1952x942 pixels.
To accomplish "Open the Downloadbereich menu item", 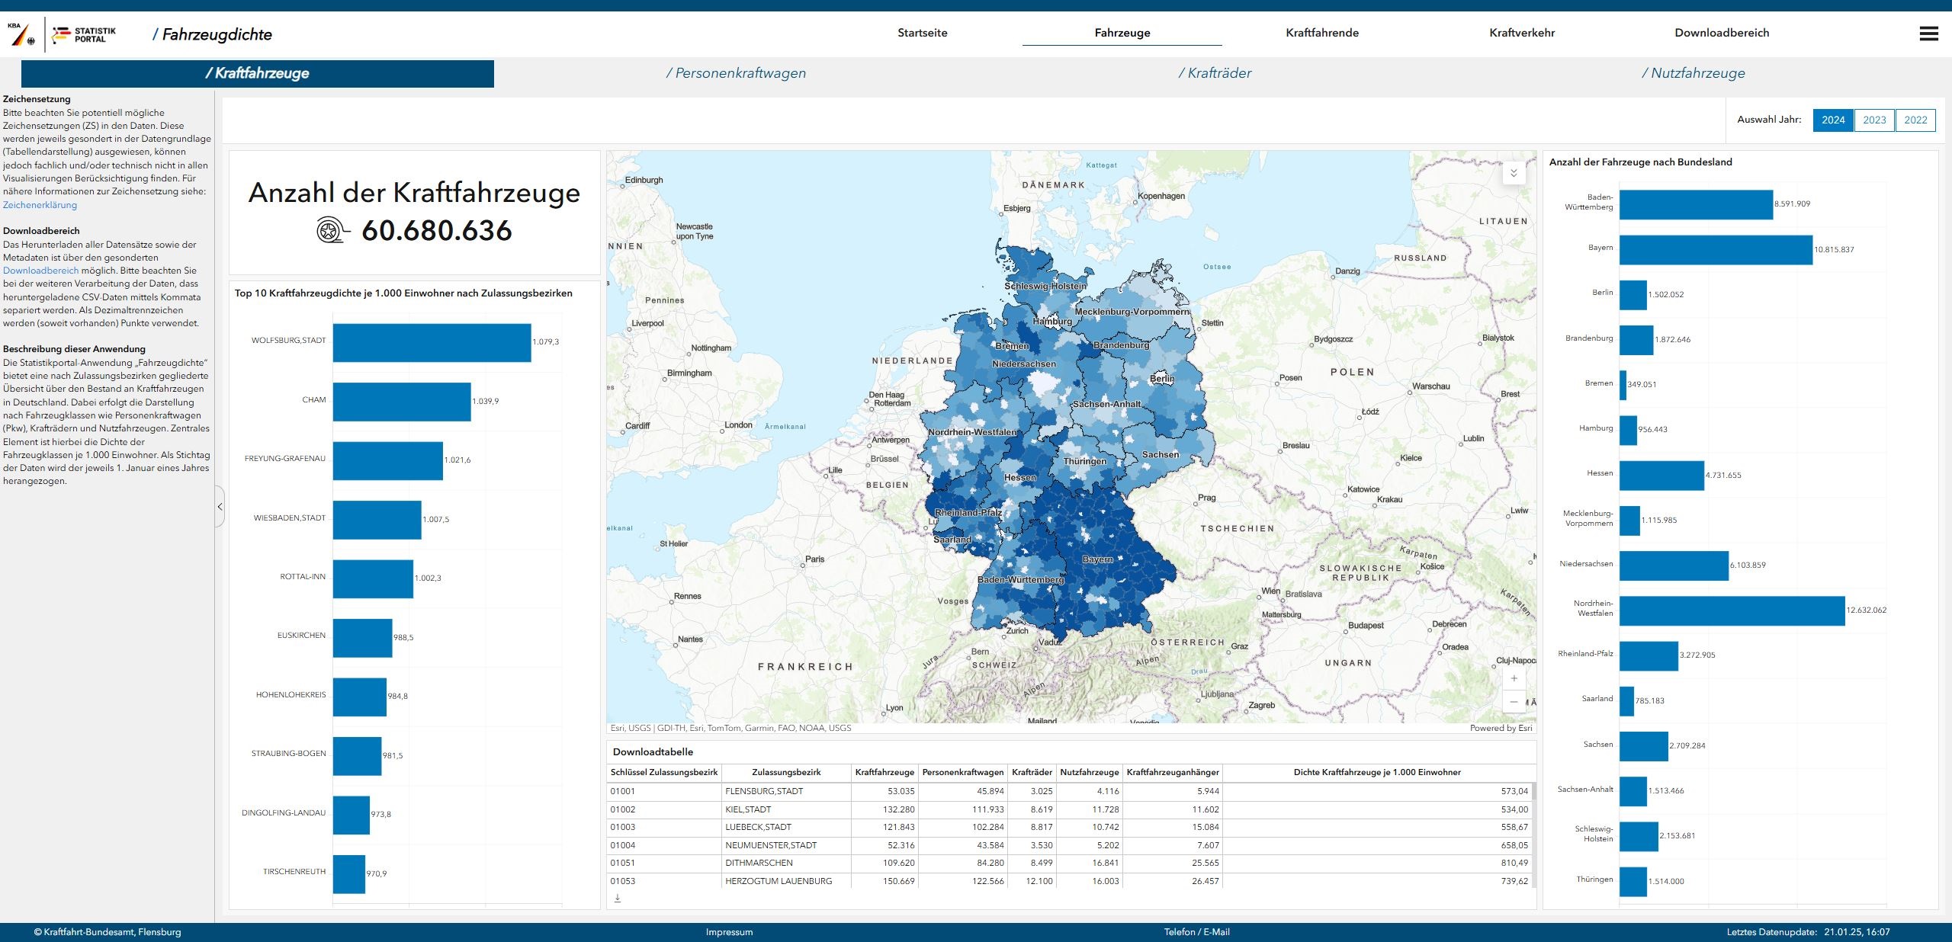I will coord(1722,33).
